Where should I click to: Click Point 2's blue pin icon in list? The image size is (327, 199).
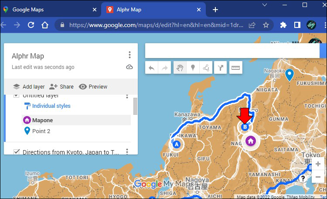(27, 131)
